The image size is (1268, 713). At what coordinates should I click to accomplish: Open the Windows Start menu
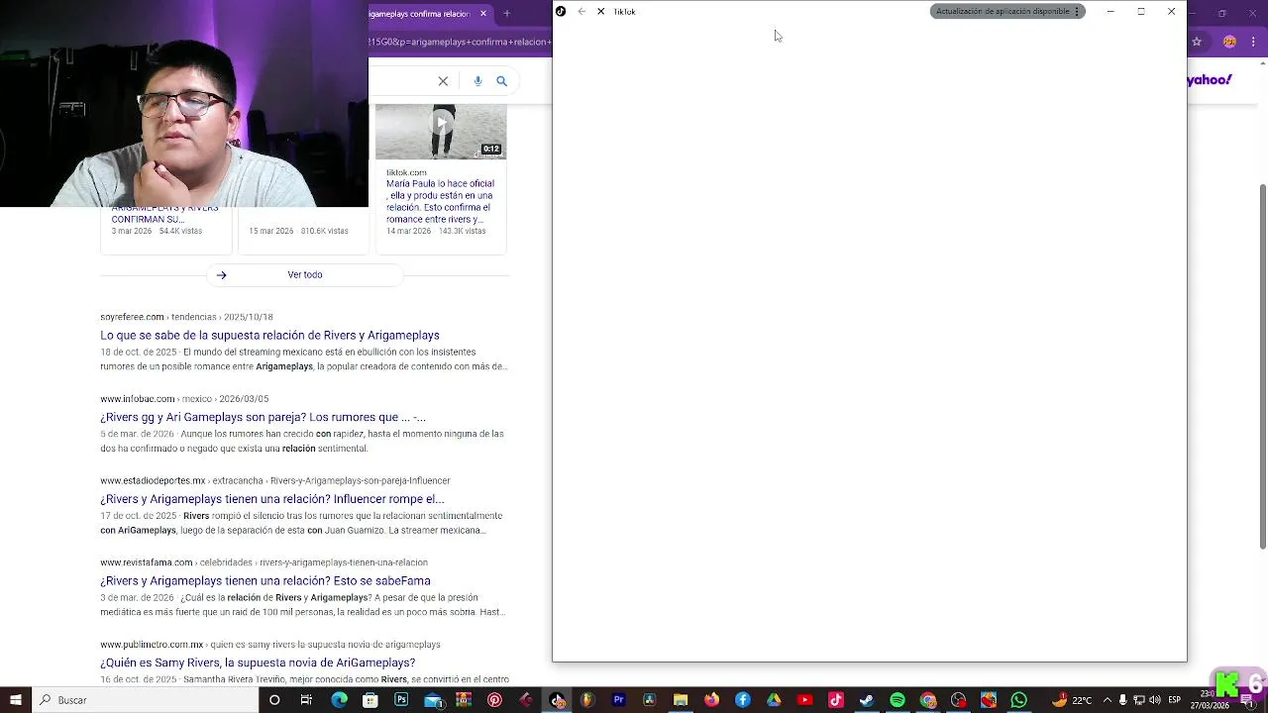click(16, 700)
